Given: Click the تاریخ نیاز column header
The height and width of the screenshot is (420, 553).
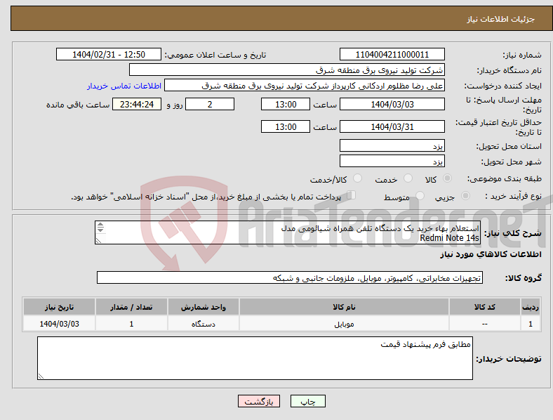Looking at the screenshot, I should (59, 307).
